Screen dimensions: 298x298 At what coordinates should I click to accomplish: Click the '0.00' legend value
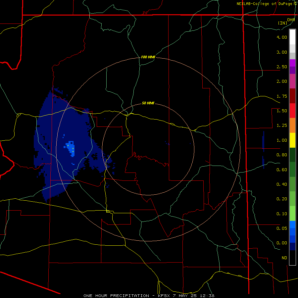point(282,243)
